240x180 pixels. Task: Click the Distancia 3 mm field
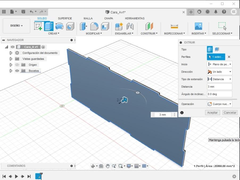(x=220, y=87)
